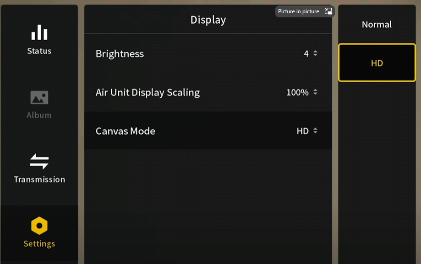Open the Status bar-chart icon

[39, 32]
